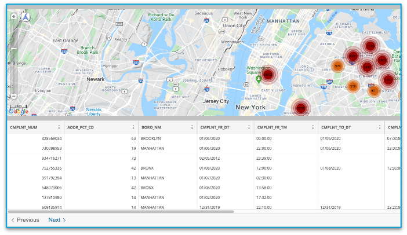
Task: Open CMPLNT_TO_DT column options menu
Action: pos(380,127)
